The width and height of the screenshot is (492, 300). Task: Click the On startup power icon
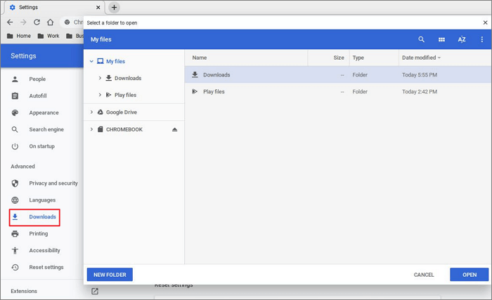point(15,146)
